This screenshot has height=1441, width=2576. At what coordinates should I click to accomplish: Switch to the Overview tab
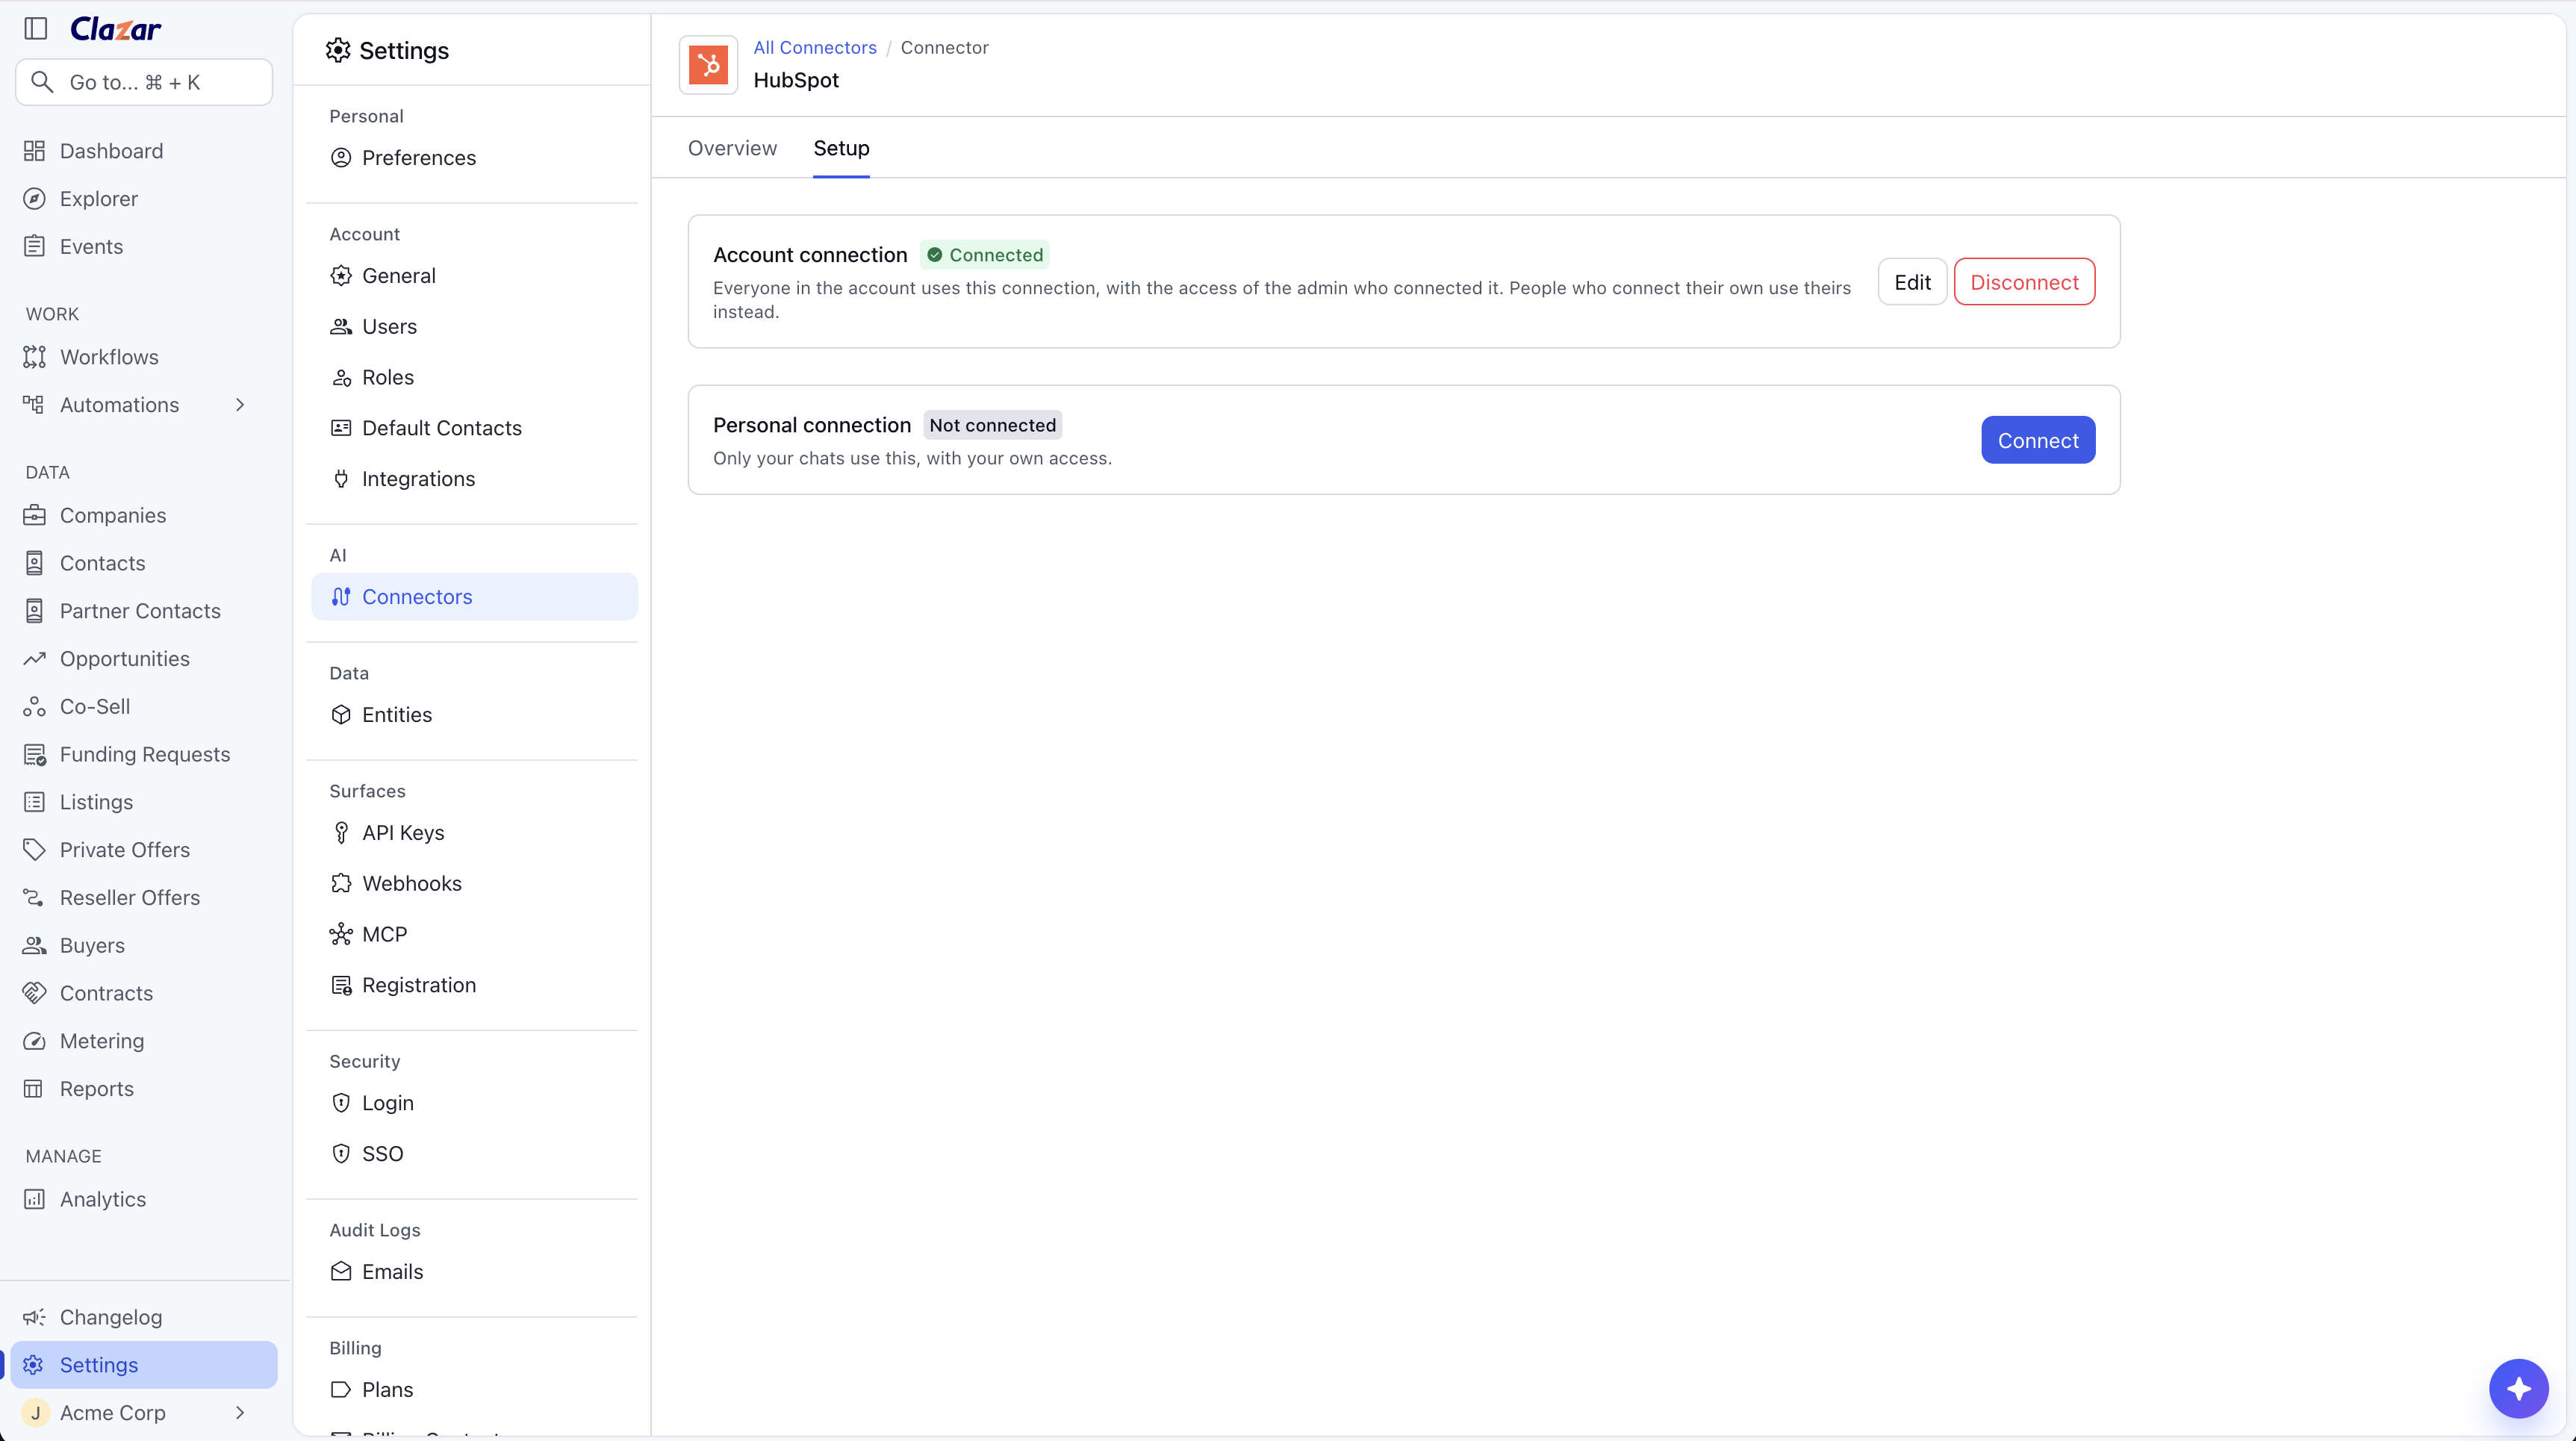coord(732,148)
